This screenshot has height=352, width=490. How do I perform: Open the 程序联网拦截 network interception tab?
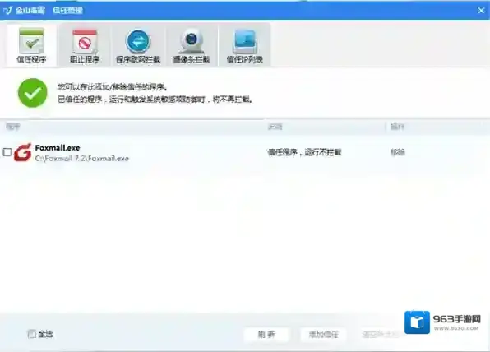point(138,45)
